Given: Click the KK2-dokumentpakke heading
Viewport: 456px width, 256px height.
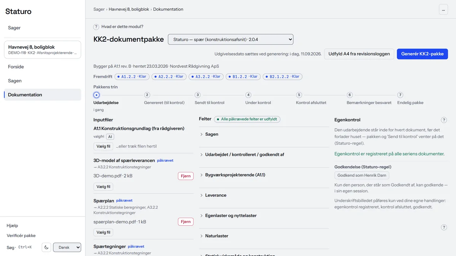Looking at the screenshot, I should coord(128,39).
